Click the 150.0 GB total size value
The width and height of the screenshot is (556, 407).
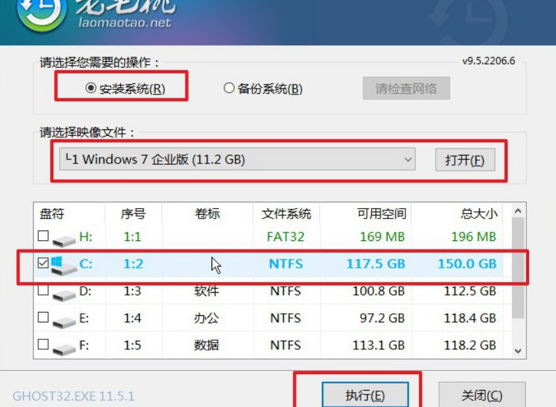tap(467, 263)
